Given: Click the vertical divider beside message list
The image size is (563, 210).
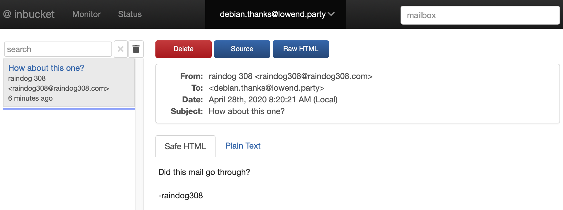Looking at the screenshot, I should pos(139,134).
